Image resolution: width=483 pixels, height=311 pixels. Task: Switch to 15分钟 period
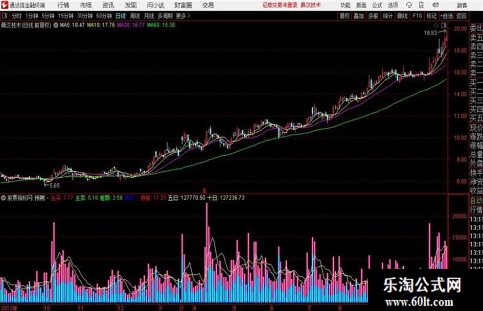(66, 16)
